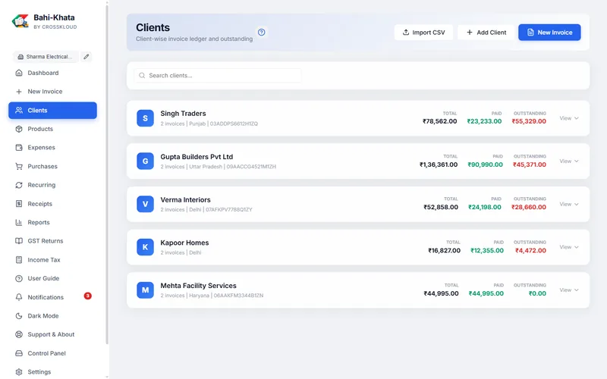Click the GST Returns book icon

click(18, 241)
